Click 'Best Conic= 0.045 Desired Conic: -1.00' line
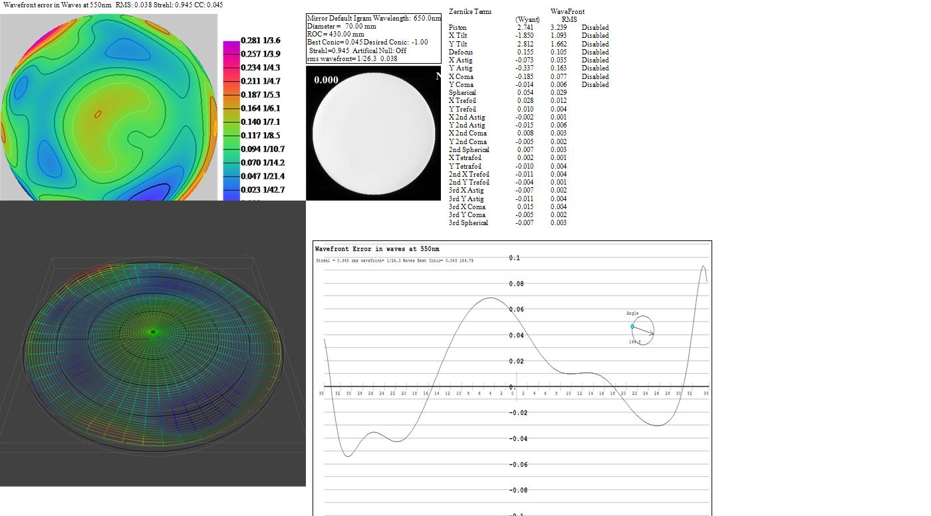The image size is (931, 516). pos(366,43)
